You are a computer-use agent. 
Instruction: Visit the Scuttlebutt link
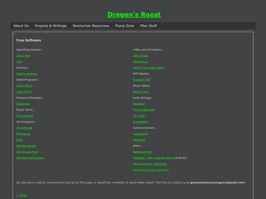[140, 134]
